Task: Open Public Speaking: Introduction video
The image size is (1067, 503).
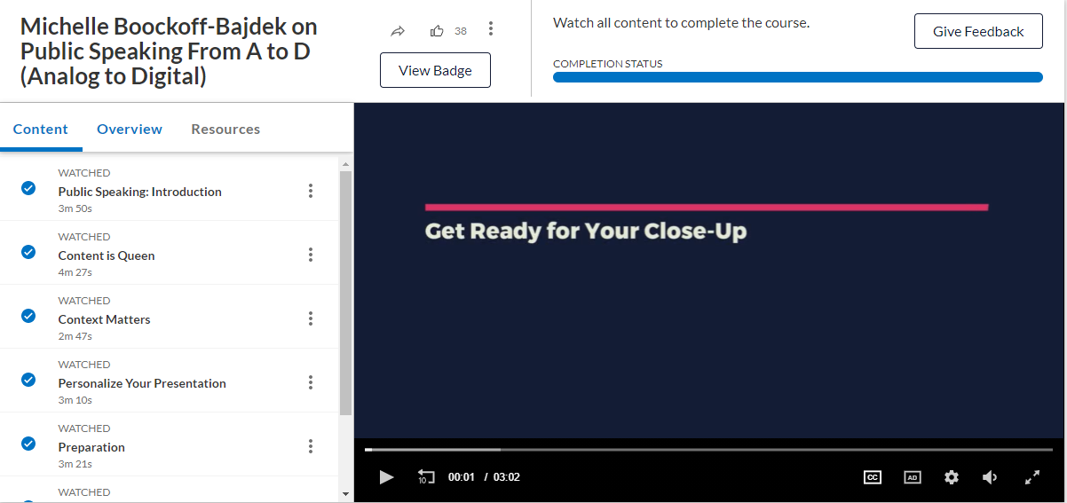Action: 140,192
